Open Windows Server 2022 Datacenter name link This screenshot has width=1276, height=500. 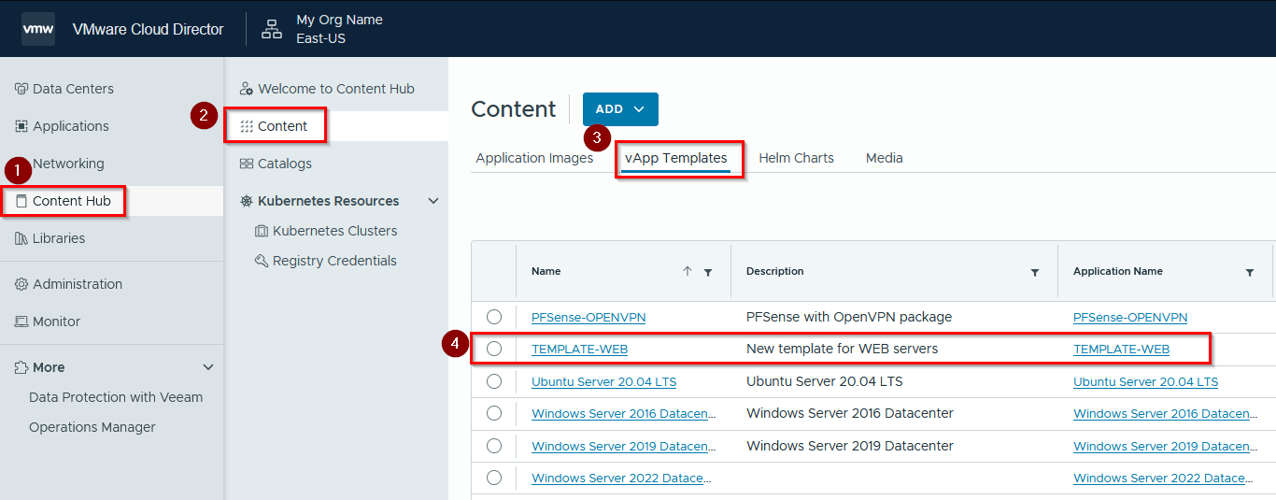621,478
